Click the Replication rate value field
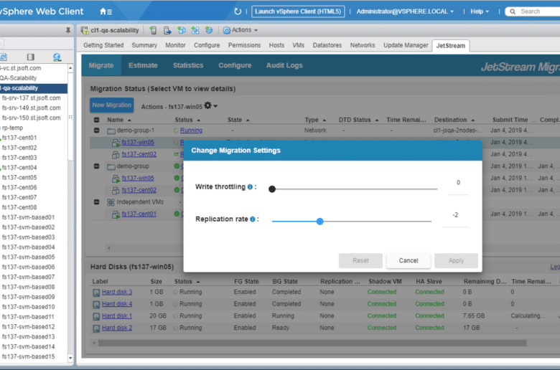Viewport: 560px width, 370px height. pyautogui.click(x=455, y=216)
